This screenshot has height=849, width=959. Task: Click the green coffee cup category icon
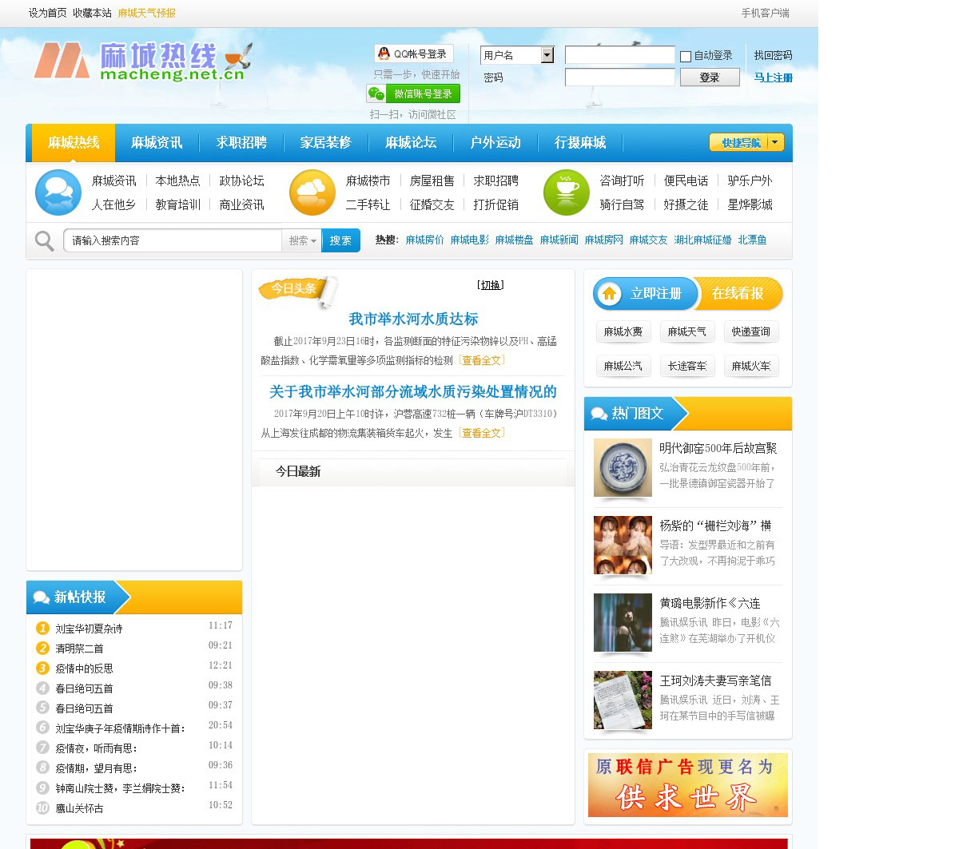pos(567,192)
